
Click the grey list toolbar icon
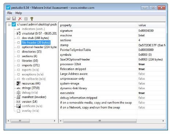(x=26, y=19)
